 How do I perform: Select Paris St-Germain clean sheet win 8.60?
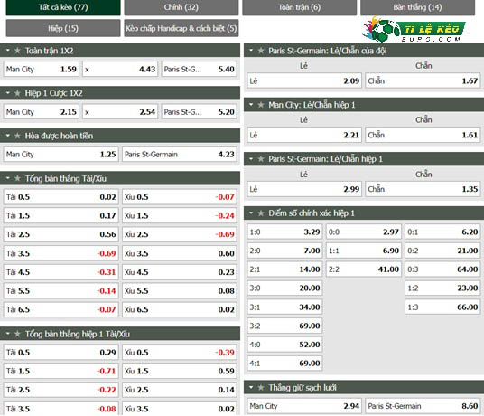click(423, 406)
